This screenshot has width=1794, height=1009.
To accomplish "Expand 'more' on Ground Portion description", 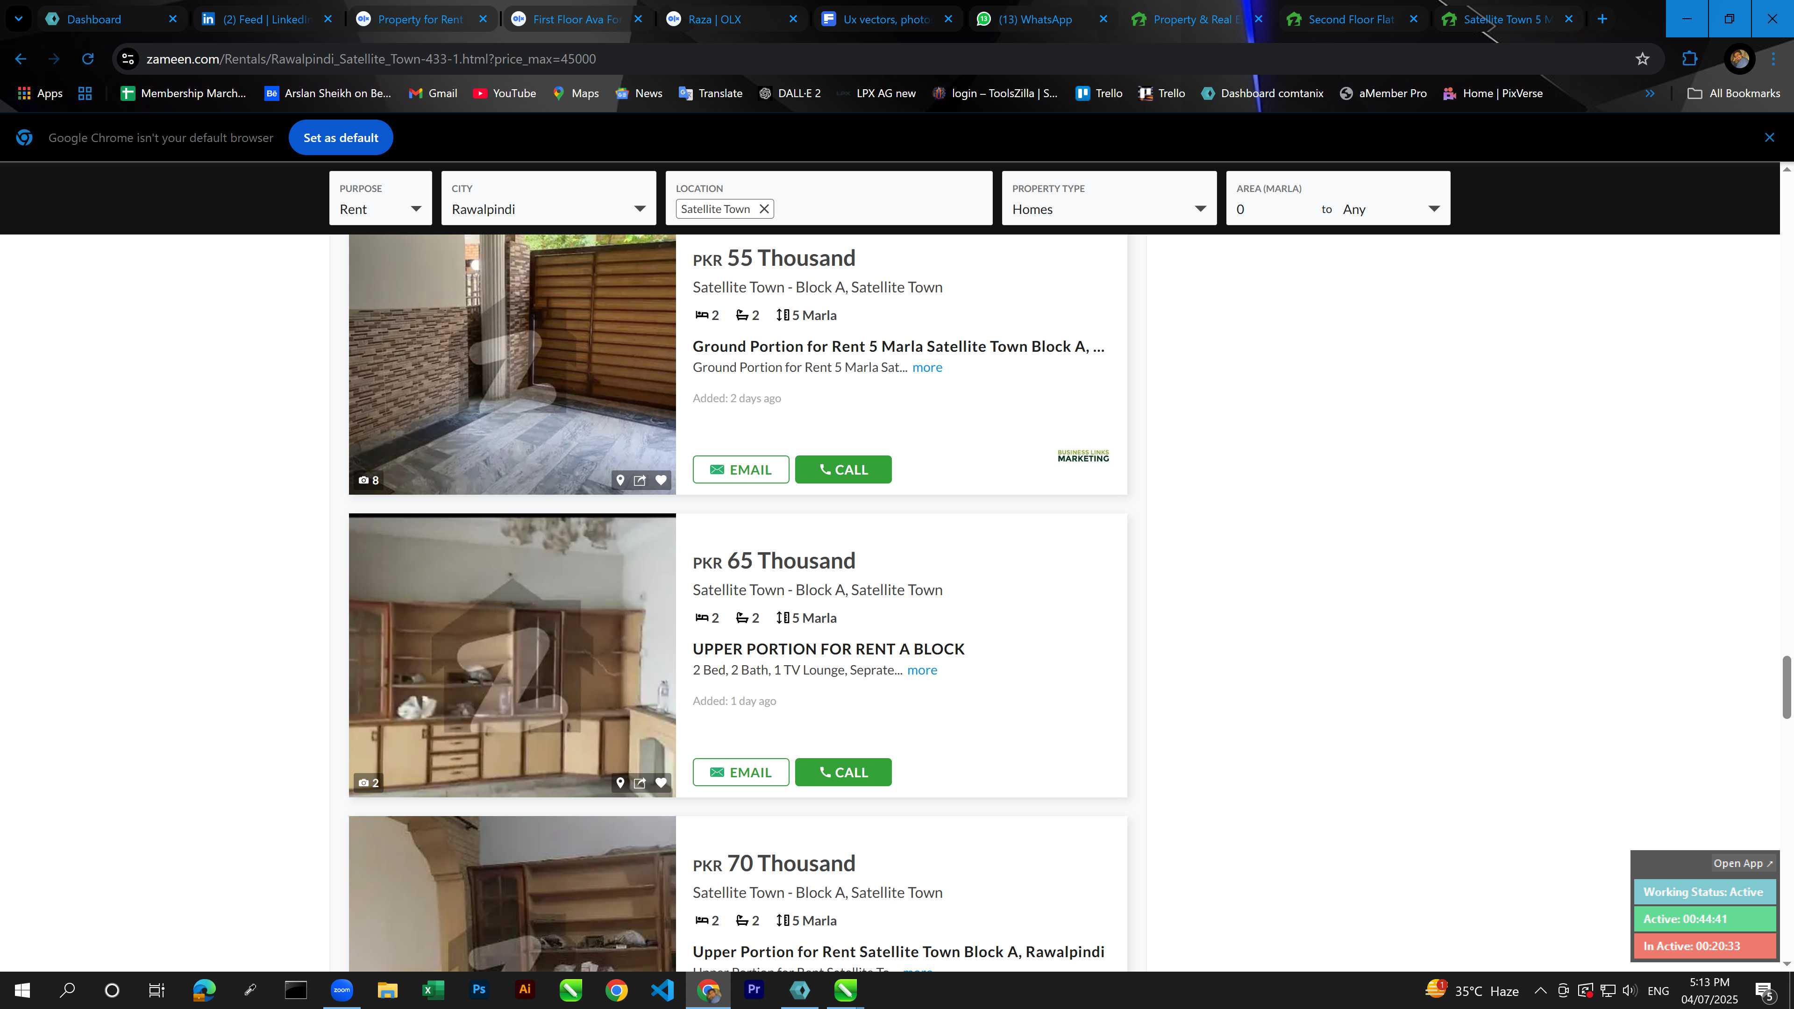I will pos(927,367).
